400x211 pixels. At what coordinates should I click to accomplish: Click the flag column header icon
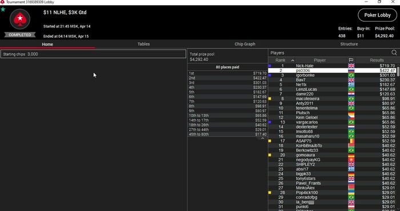351,60
